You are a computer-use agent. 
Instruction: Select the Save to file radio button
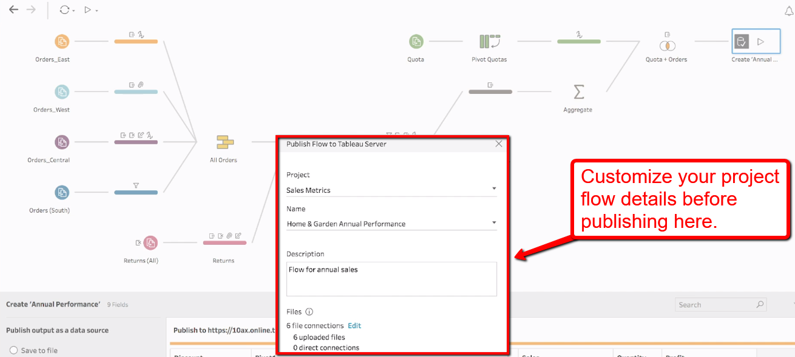click(x=13, y=350)
